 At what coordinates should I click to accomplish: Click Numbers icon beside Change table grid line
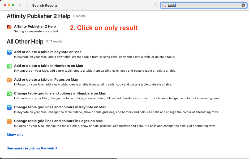[9, 94]
